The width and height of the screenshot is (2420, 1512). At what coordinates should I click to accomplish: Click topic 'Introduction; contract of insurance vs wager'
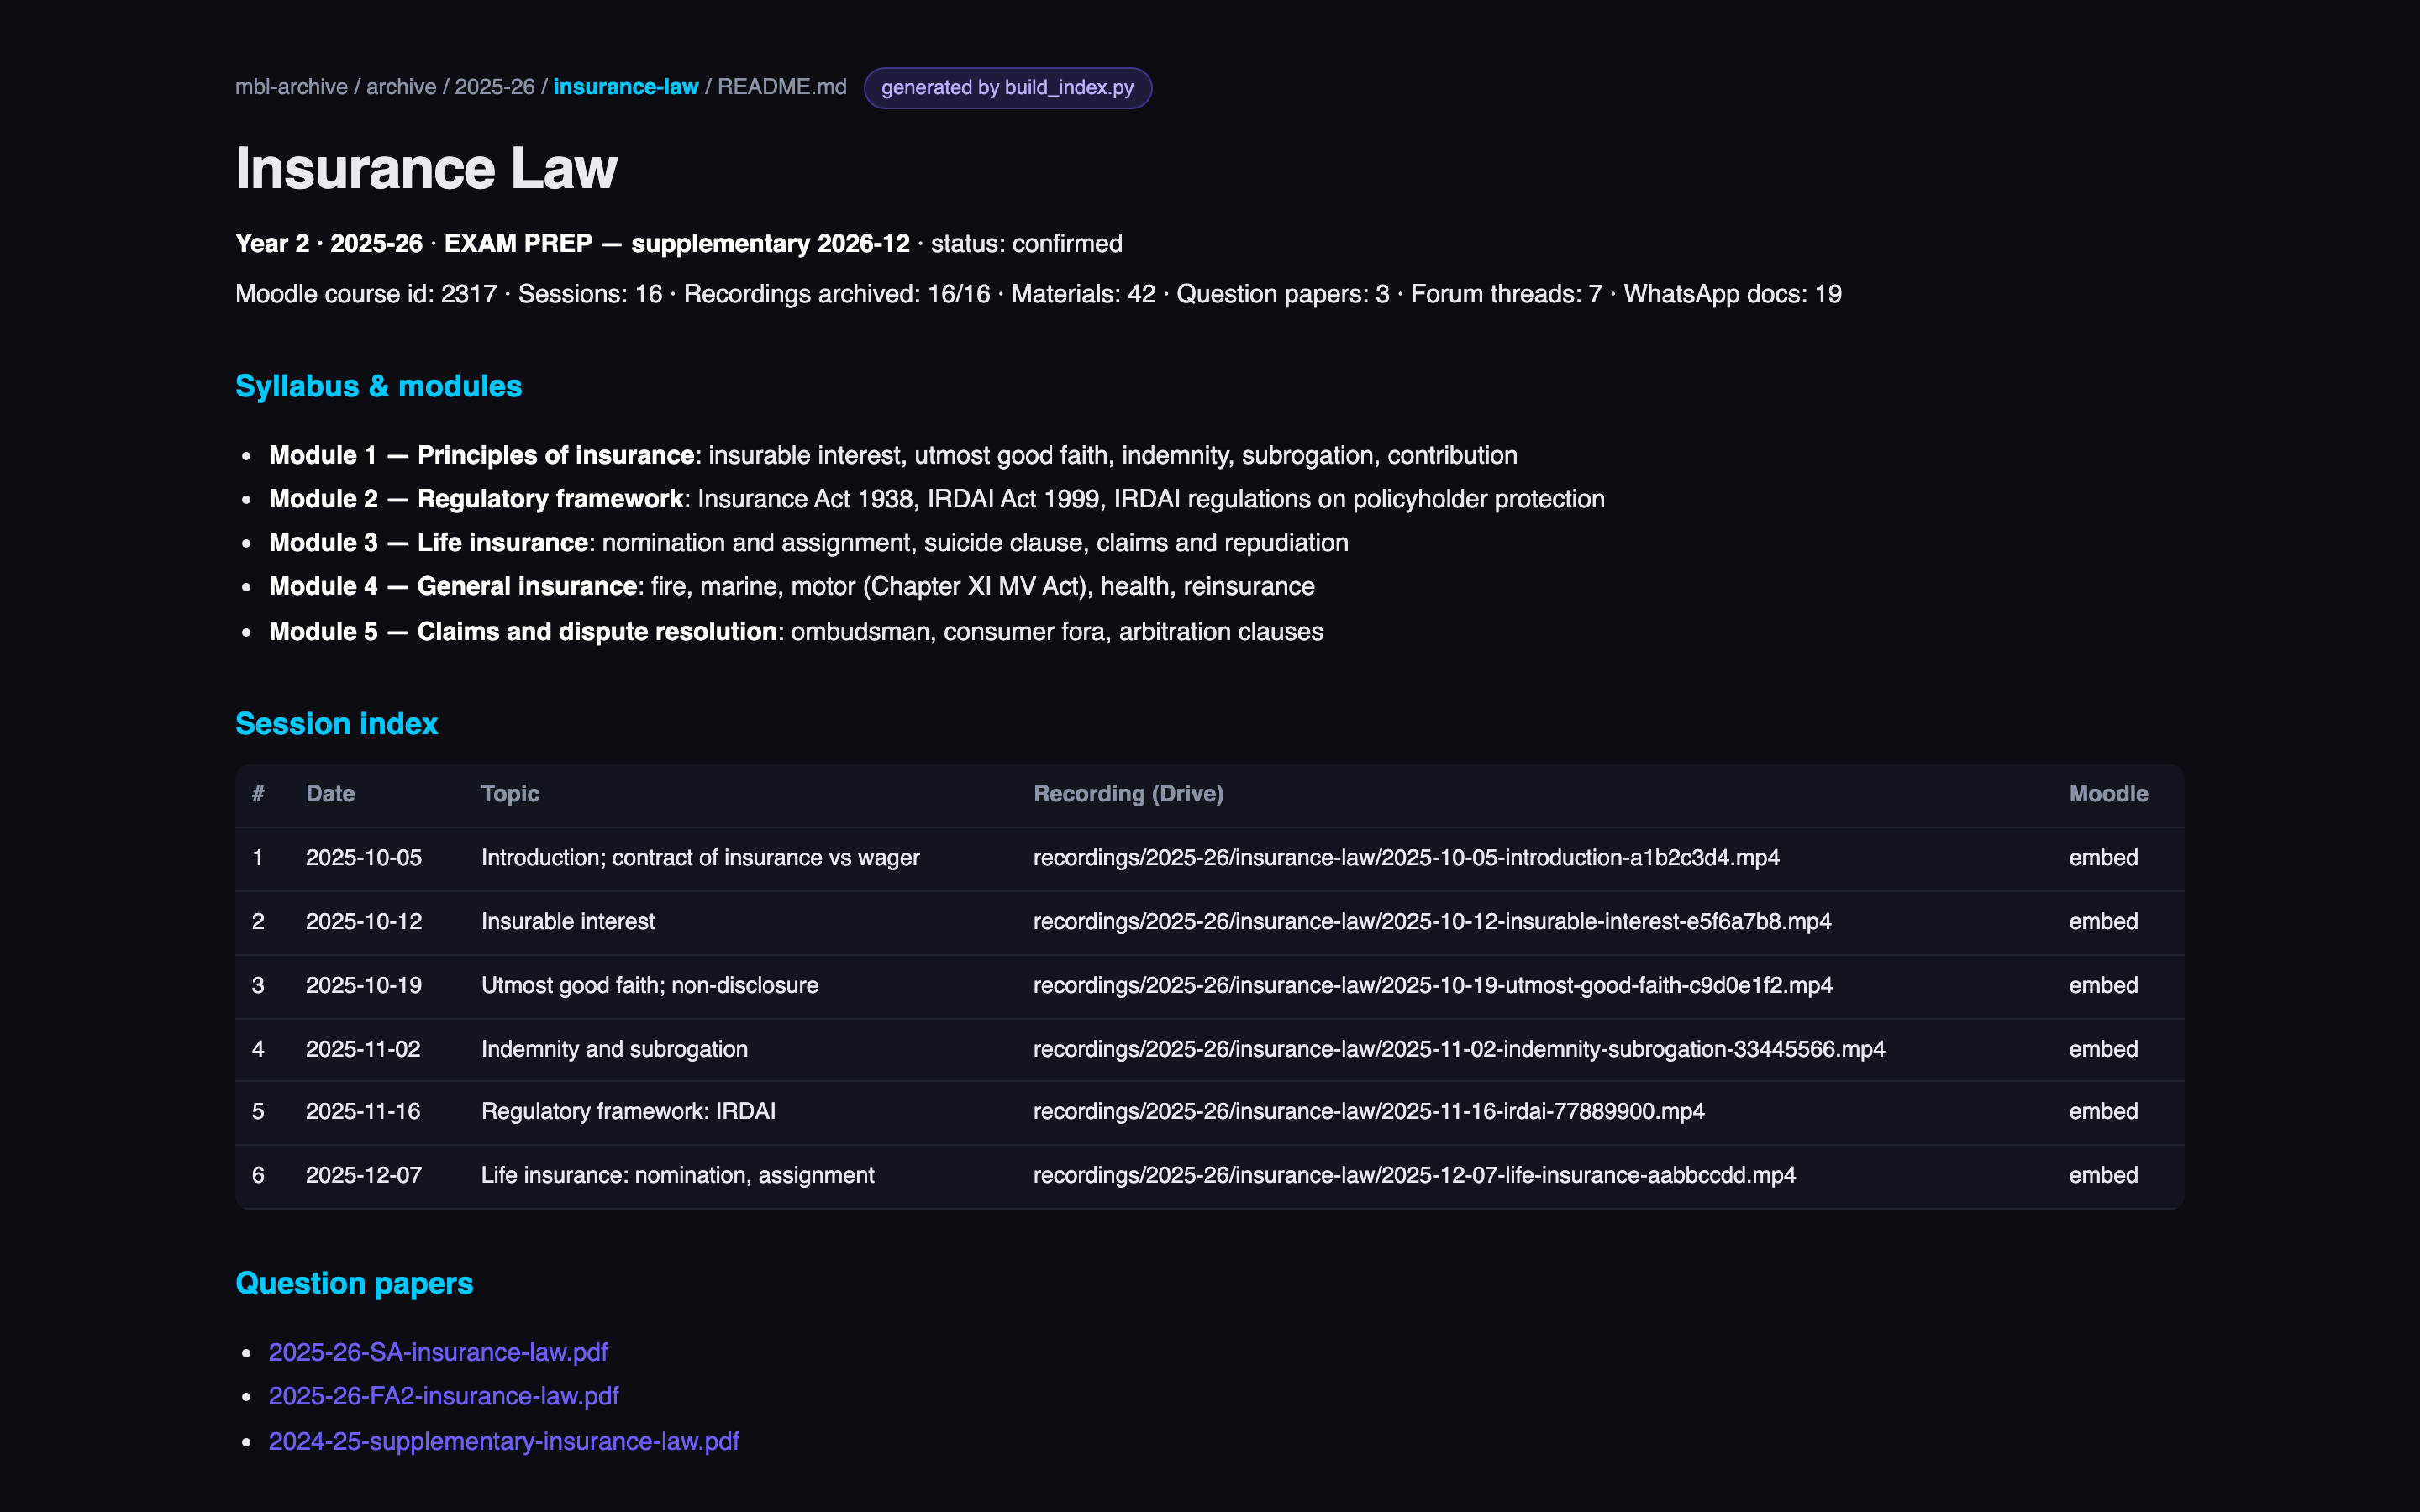(x=700, y=858)
